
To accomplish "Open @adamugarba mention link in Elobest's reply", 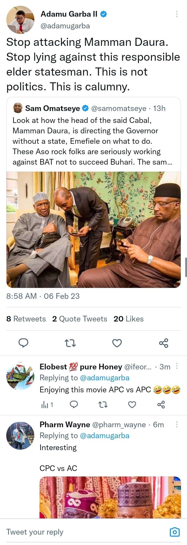I will tap(105, 378).
